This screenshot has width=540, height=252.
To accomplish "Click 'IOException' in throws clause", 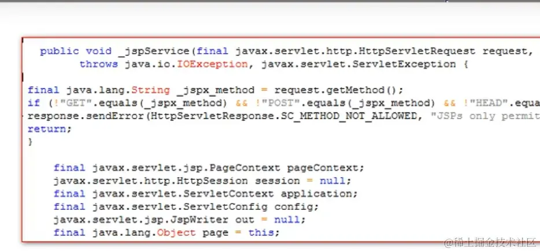I will [212, 64].
